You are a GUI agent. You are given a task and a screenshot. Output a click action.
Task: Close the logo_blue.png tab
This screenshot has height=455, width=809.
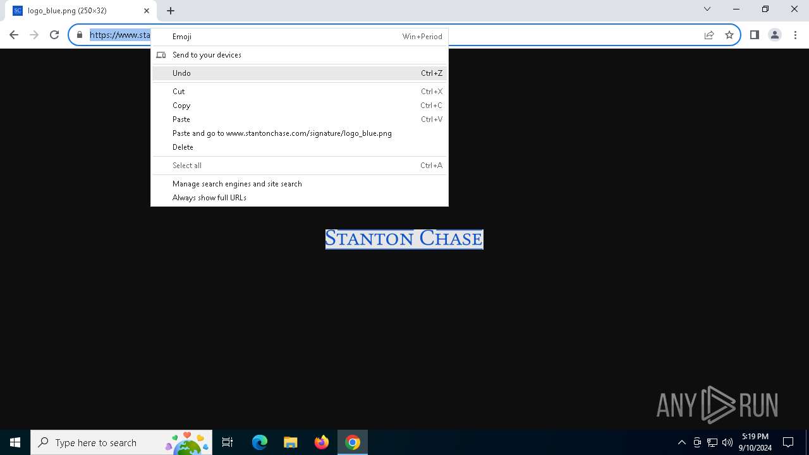(x=147, y=11)
